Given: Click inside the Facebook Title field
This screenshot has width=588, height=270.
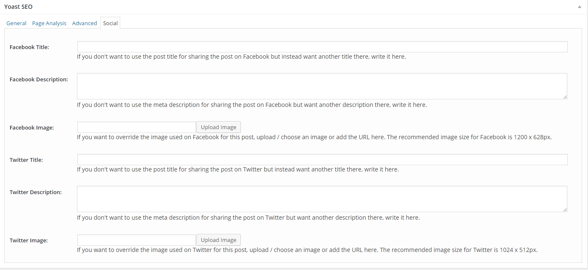Looking at the screenshot, I should [x=322, y=47].
